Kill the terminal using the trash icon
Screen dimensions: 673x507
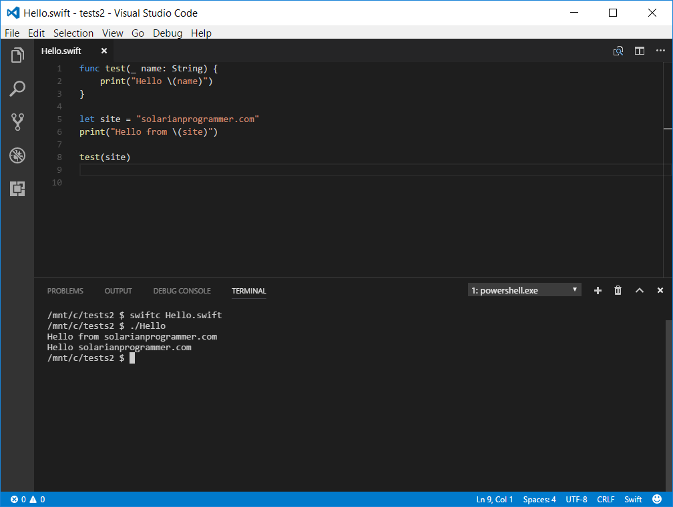(618, 290)
